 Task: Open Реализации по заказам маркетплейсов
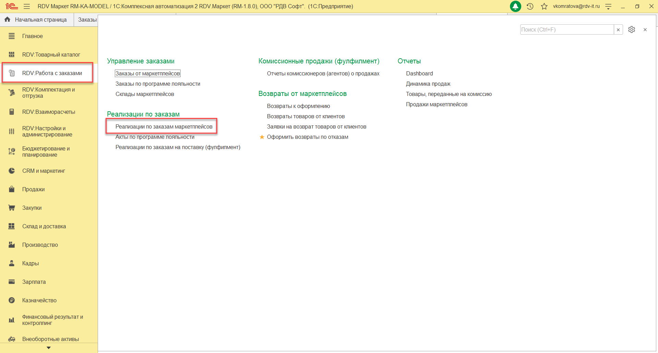[164, 126]
